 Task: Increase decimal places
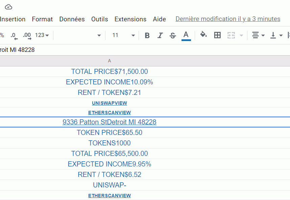27,35
